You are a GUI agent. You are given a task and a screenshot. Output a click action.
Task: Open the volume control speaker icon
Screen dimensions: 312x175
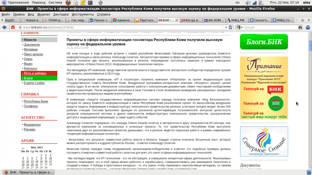pyautogui.click(x=248, y=3)
